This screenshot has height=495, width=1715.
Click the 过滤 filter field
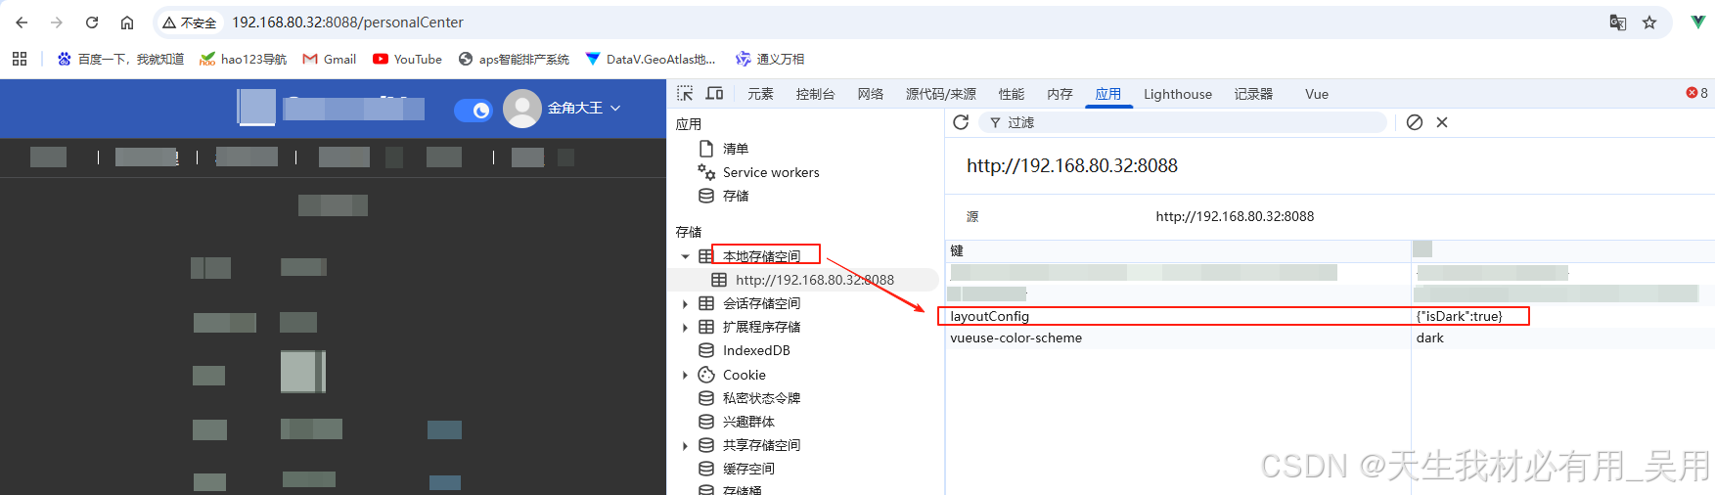click(x=1185, y=122)
